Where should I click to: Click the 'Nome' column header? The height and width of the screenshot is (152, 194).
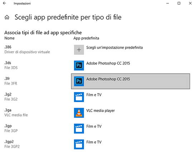[x=9, y=38]
